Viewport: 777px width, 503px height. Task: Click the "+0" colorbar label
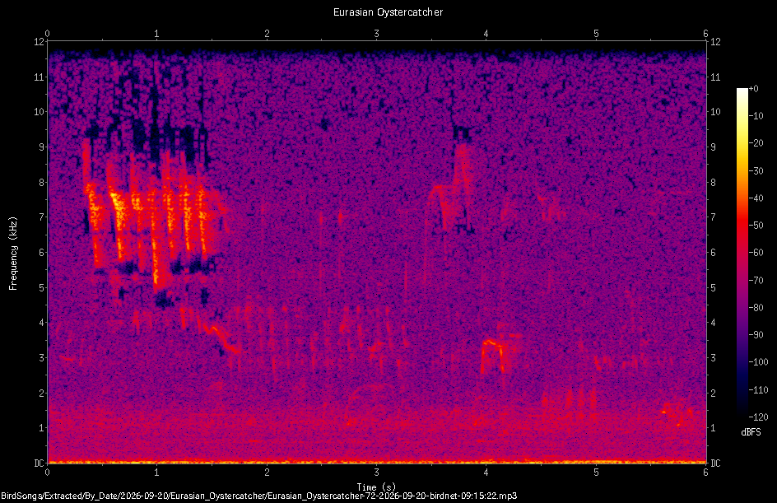[754, 89]
